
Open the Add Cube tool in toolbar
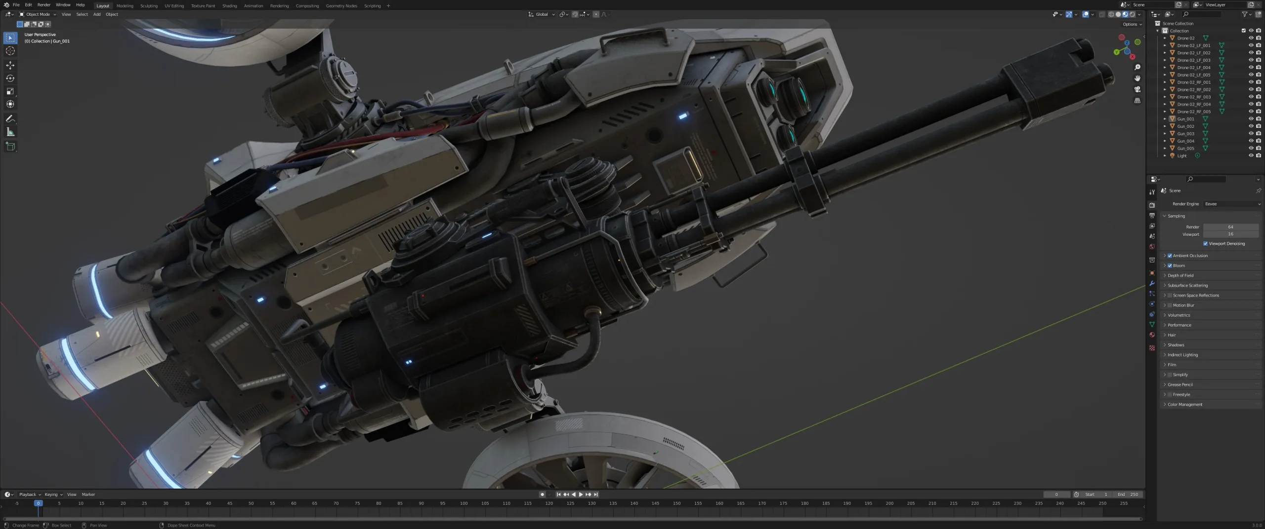pos(10,146)
